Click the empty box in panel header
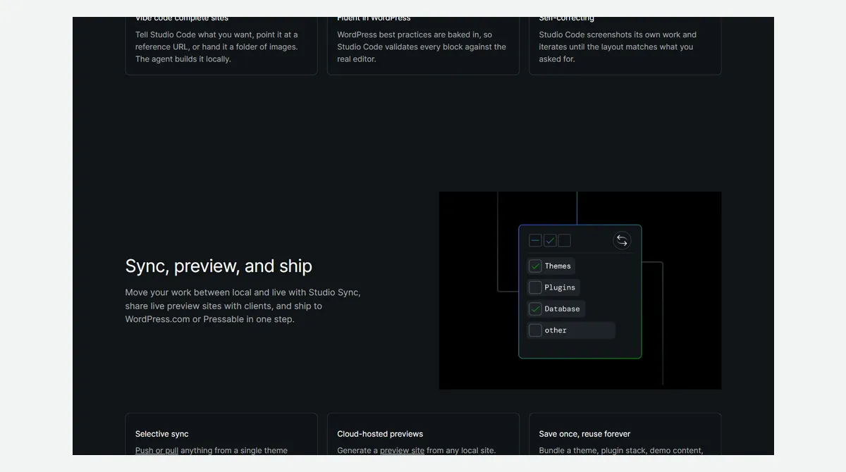 [x=565, y=240]
